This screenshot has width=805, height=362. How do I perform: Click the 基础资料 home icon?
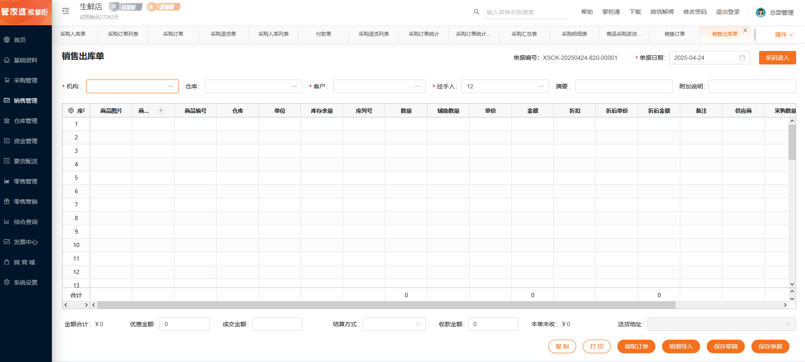click(7, 60)
